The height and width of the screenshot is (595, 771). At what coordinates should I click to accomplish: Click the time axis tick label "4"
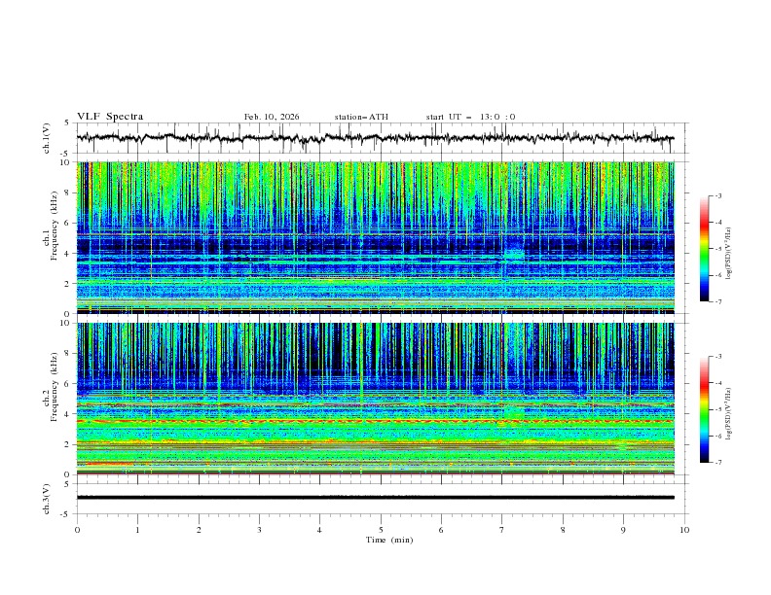(x=319, y=530)
